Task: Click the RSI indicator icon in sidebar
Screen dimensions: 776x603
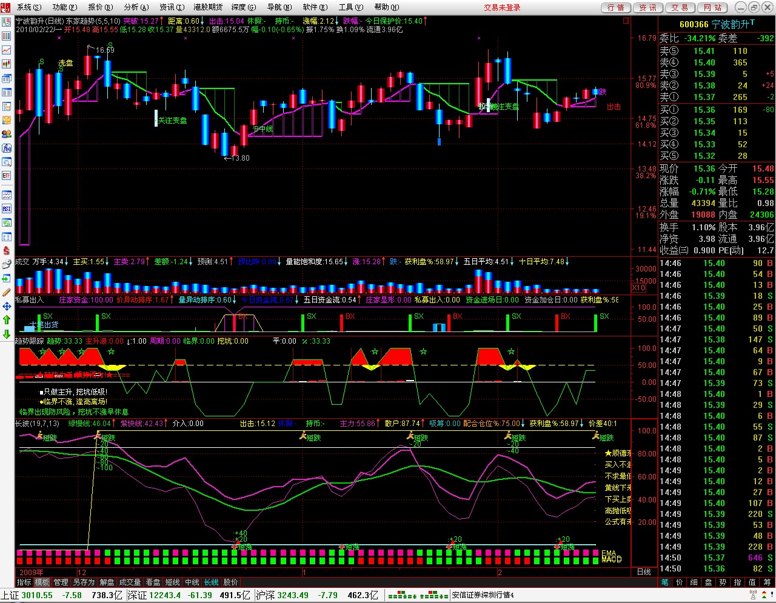Action: coord(7,208)
